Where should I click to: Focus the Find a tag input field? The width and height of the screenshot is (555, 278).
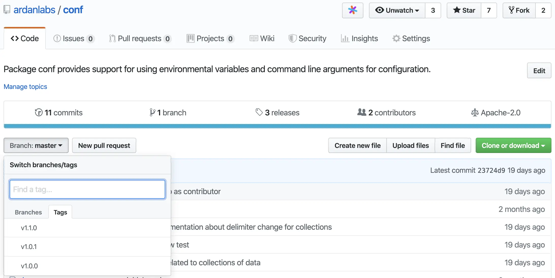coord(87,189)
